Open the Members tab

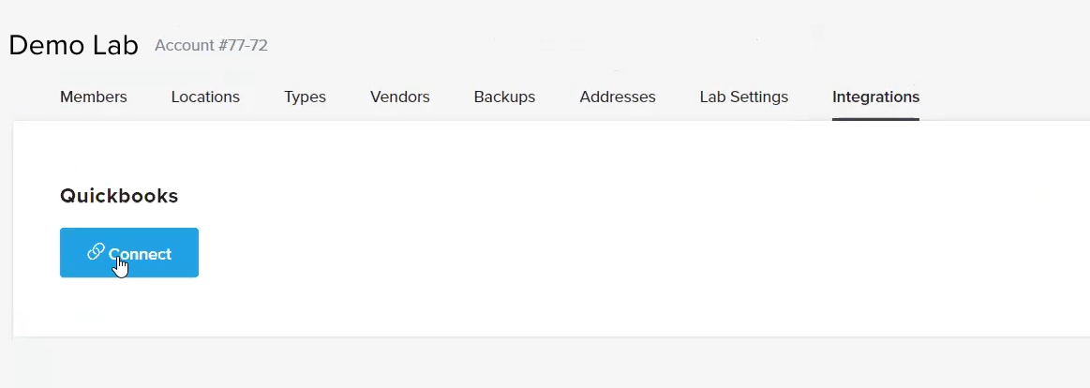click(x=93, y=97)
